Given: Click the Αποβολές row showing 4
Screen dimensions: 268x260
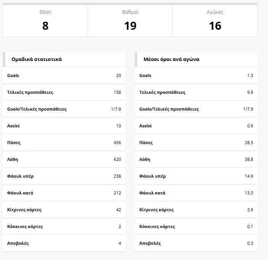Looking at the screenshot, I should click(x=64, y=243).
